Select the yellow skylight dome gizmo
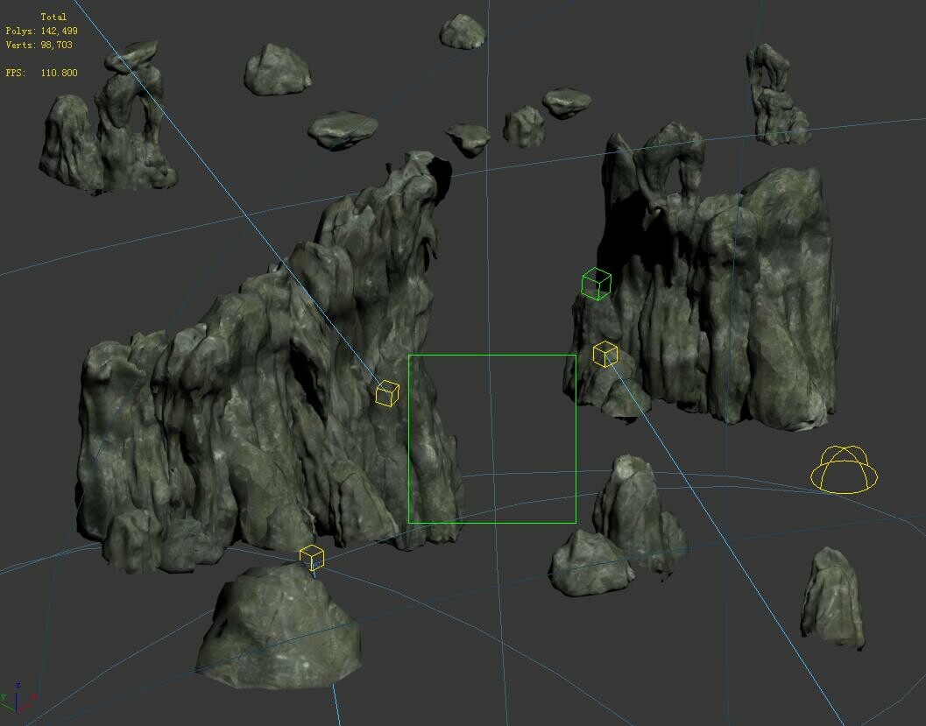The width and height of the screenshot is (926, 726). tap(844, 469)
